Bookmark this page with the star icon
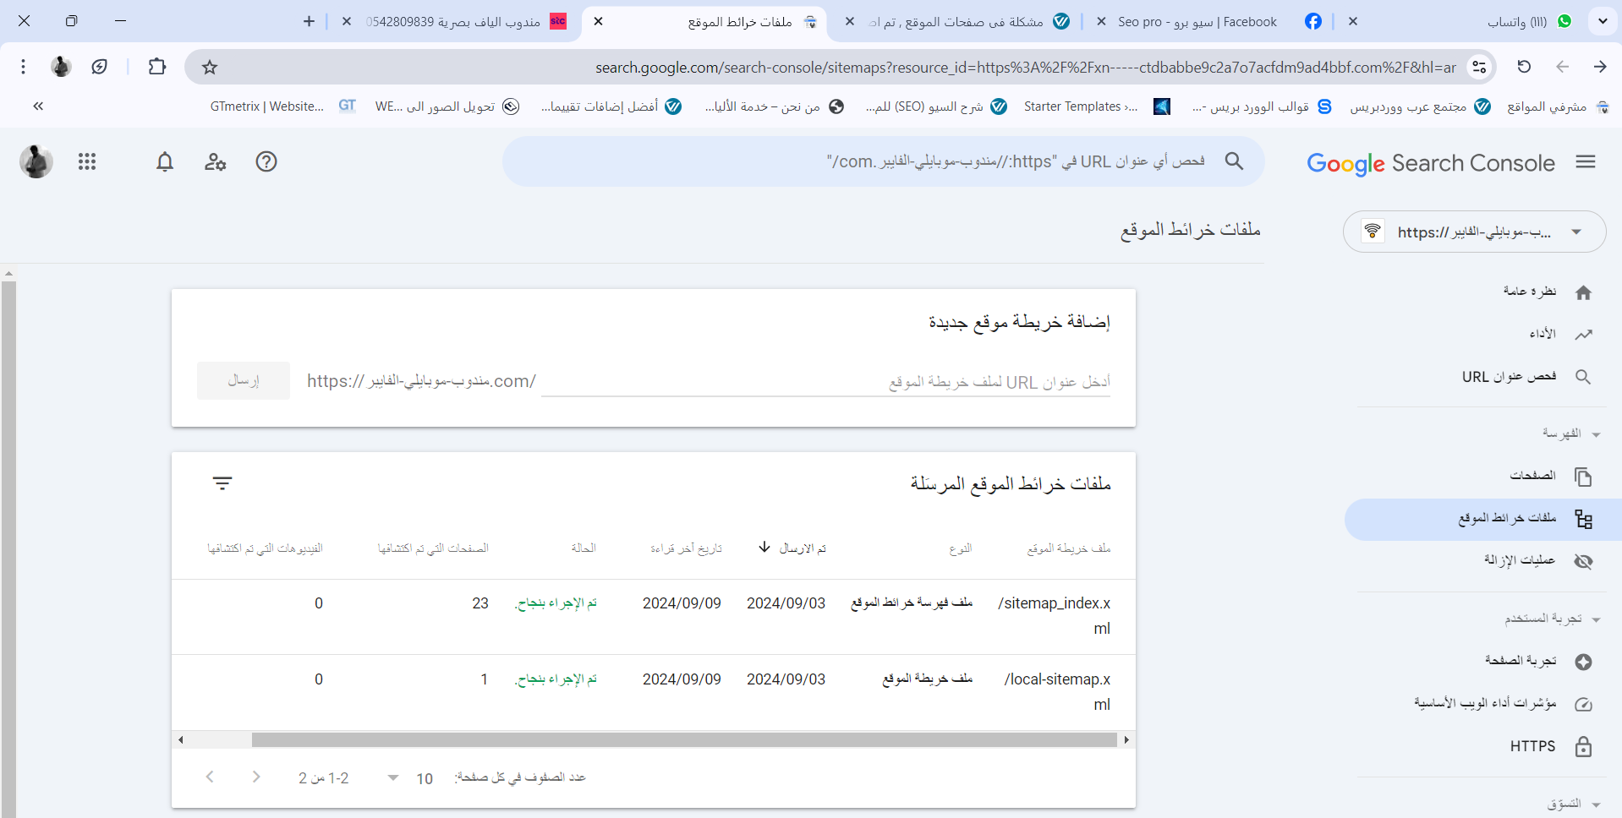This screenshot has width=1622, height=818. pos(210,67)
